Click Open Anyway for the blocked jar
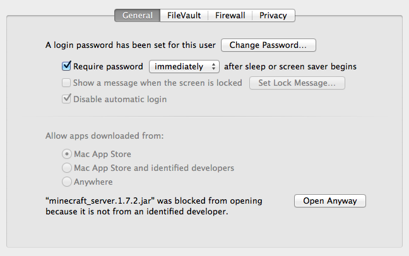This screenshot has height=256, width=409. 330,201
